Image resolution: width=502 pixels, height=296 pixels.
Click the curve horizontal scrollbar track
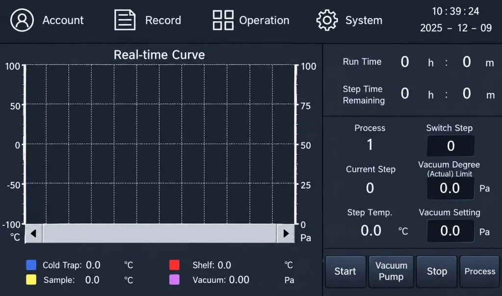(x=160, y=234)
